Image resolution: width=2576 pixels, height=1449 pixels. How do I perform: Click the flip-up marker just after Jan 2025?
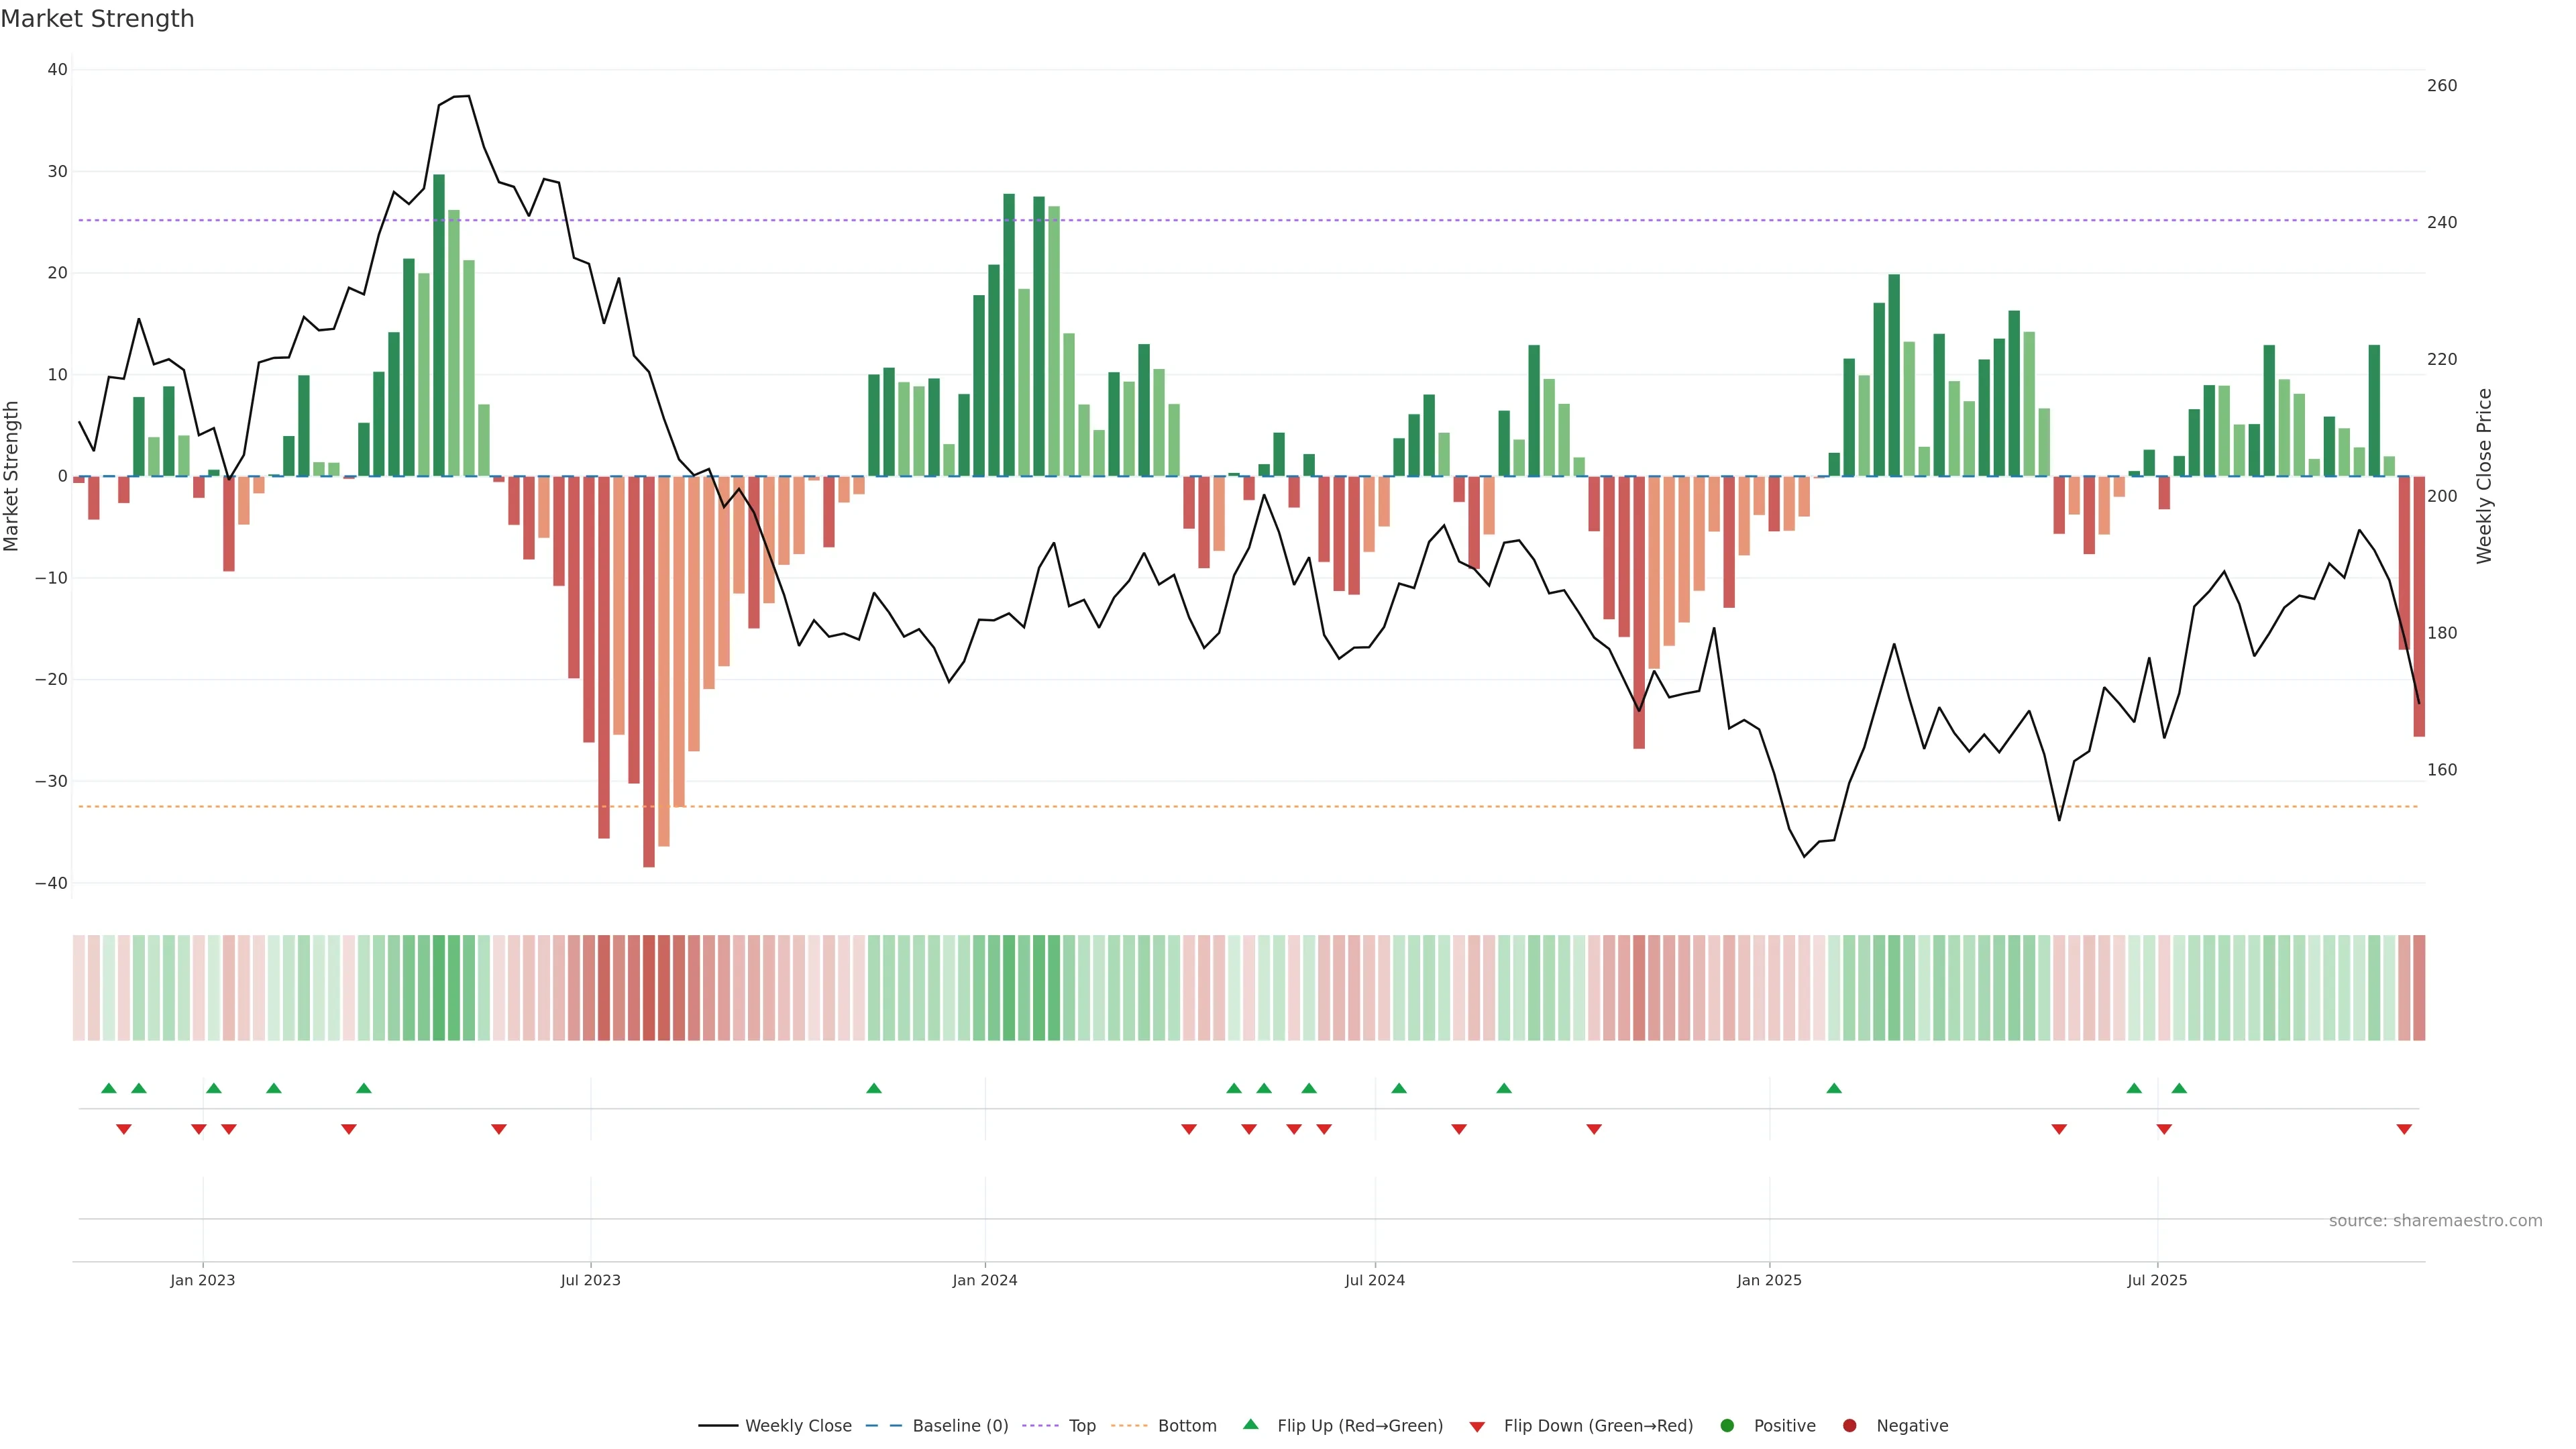click(x=1834, y=1088)
